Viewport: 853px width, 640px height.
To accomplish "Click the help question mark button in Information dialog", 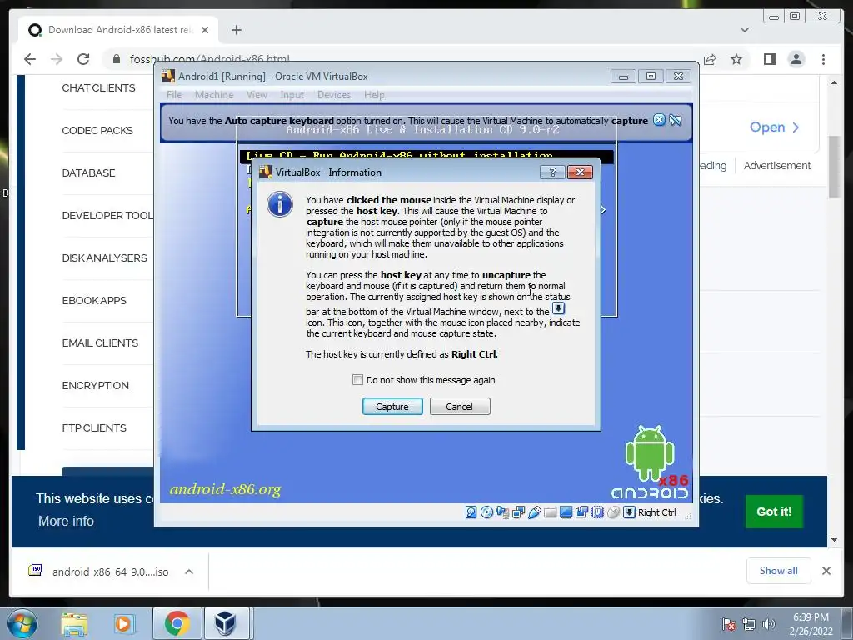I will (553, 172).
